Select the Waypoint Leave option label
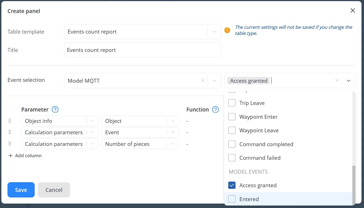Image resolution: width=364 pixels, height=208 pixels. [259, 130]
